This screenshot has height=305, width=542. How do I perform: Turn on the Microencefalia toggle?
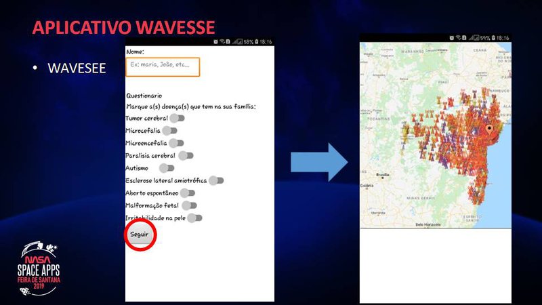pos(176,143)
